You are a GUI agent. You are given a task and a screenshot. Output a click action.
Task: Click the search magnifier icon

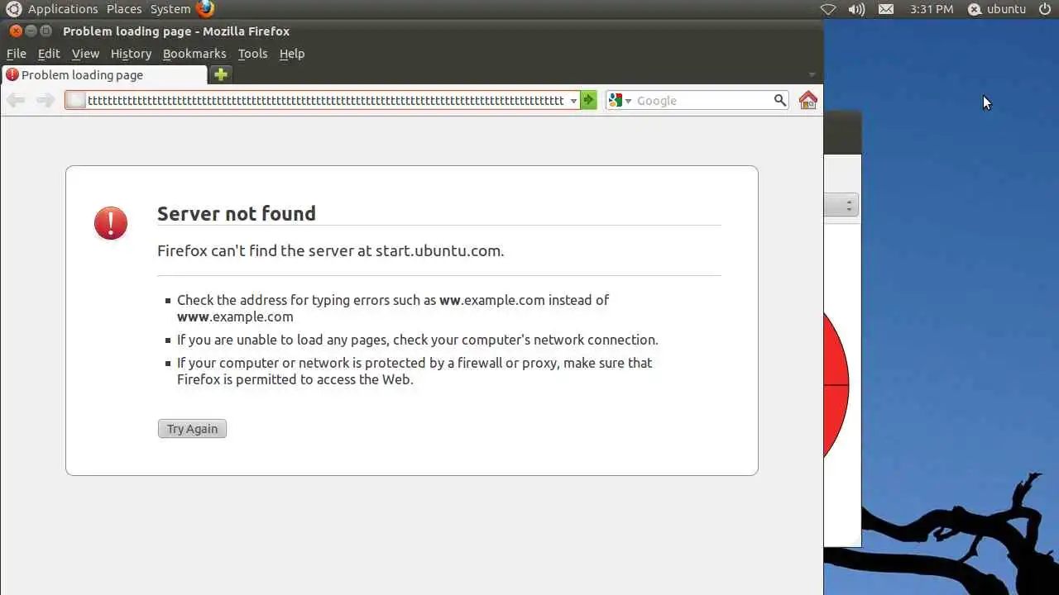click(x=780, y=101)
